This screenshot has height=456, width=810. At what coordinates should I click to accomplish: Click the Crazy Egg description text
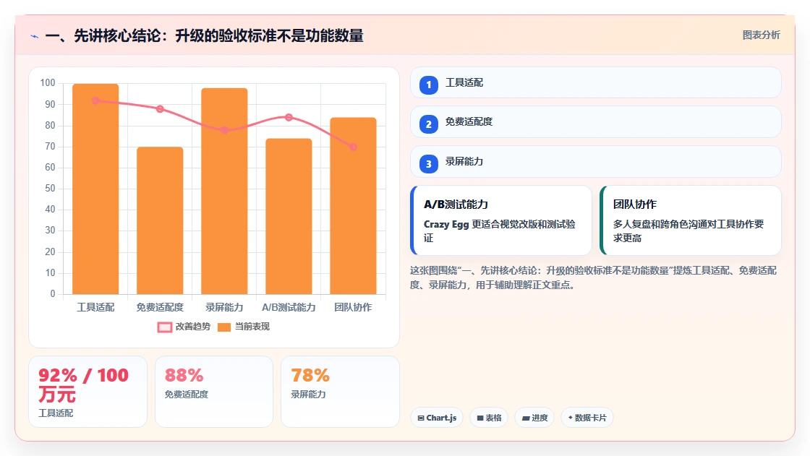coord(500,231)
